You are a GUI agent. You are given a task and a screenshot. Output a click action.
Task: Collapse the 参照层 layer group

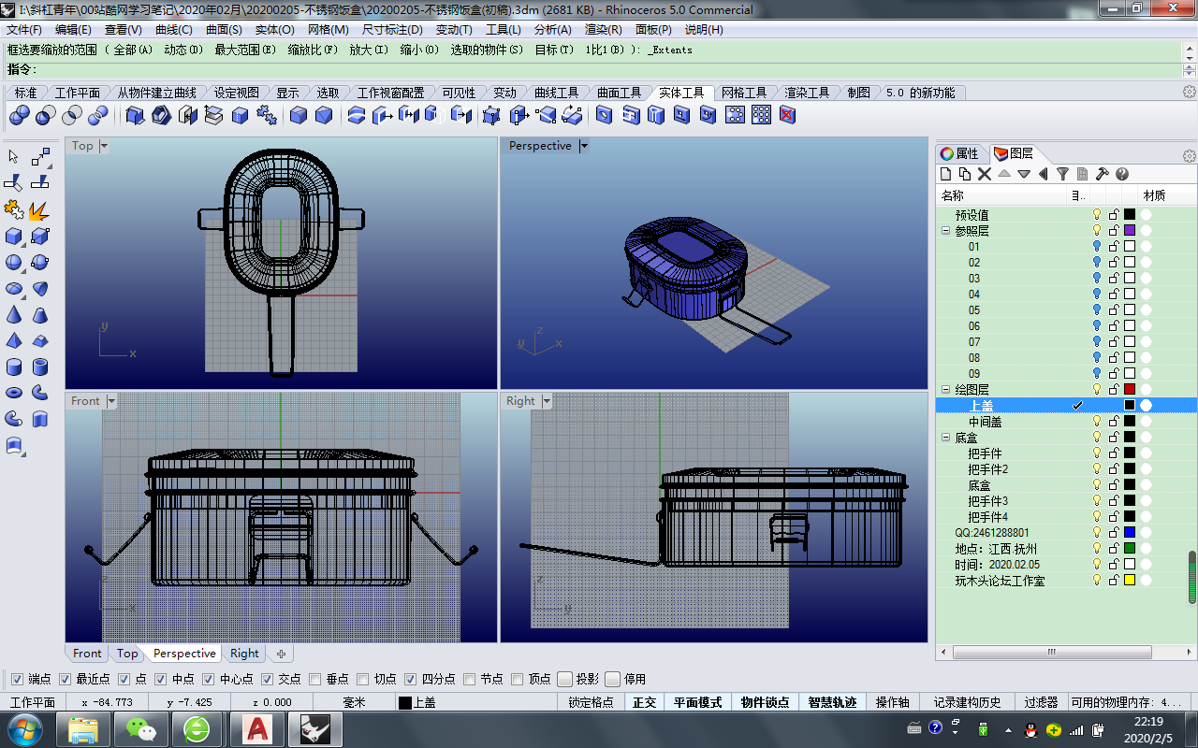click(946, 231)
